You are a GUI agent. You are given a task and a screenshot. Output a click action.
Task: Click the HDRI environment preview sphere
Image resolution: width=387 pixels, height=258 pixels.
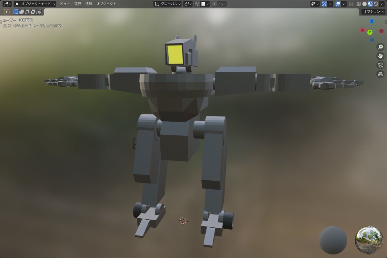[x=369, y=241]
